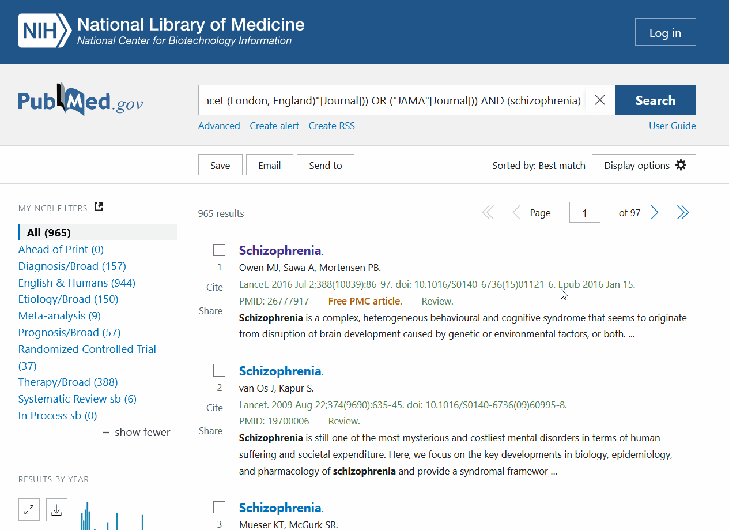Edit the page number input field
The image size is (729, 530).
tap(584, 212)
